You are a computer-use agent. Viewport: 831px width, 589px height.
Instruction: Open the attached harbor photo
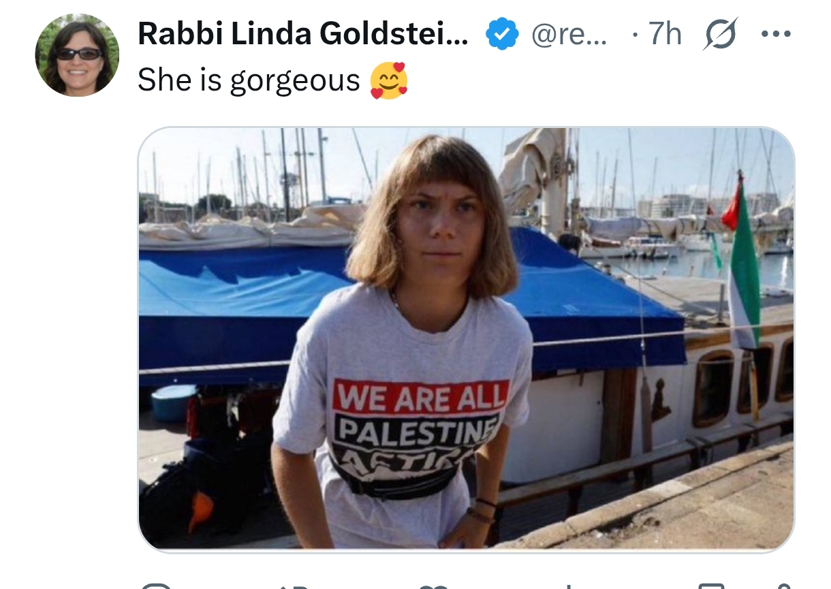point(466,339)
